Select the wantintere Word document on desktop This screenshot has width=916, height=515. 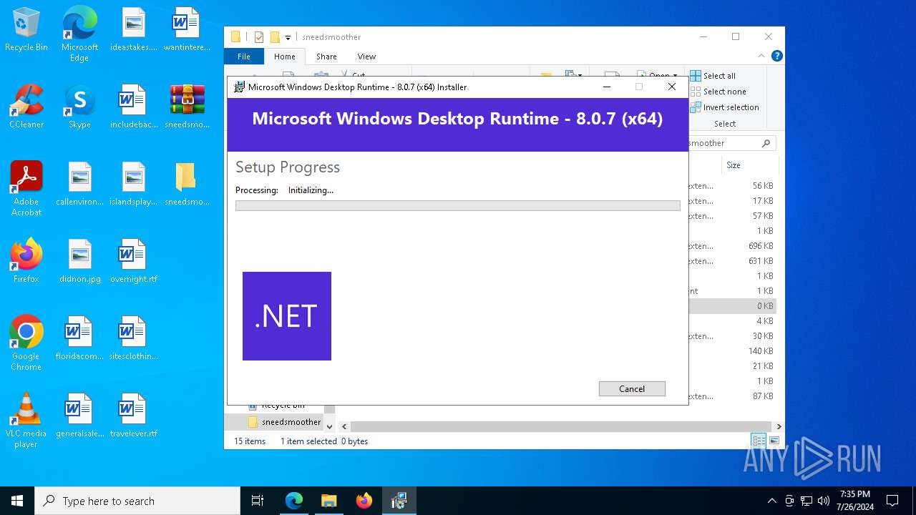[187, 30]
